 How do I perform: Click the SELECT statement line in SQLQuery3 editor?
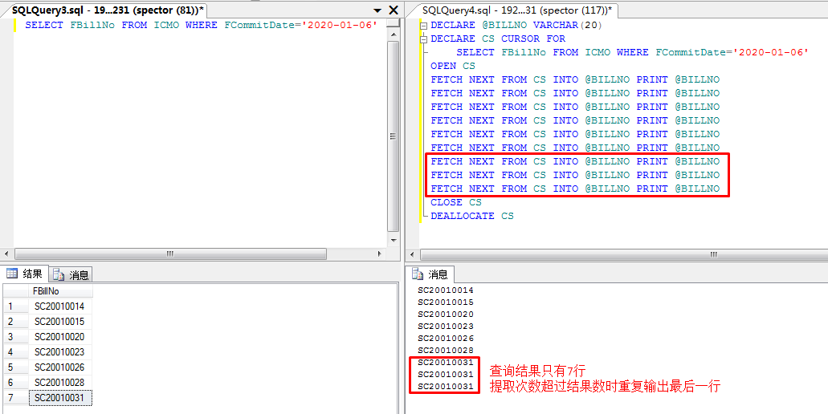202,25
